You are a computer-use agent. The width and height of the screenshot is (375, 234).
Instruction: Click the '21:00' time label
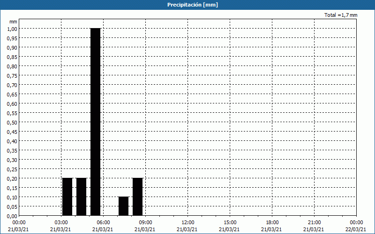point(314,223)
